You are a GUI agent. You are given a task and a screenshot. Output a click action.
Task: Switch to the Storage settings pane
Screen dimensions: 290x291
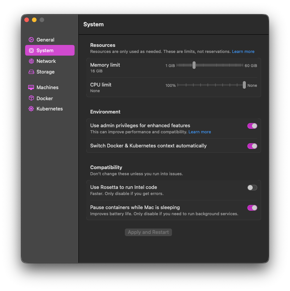45,72
